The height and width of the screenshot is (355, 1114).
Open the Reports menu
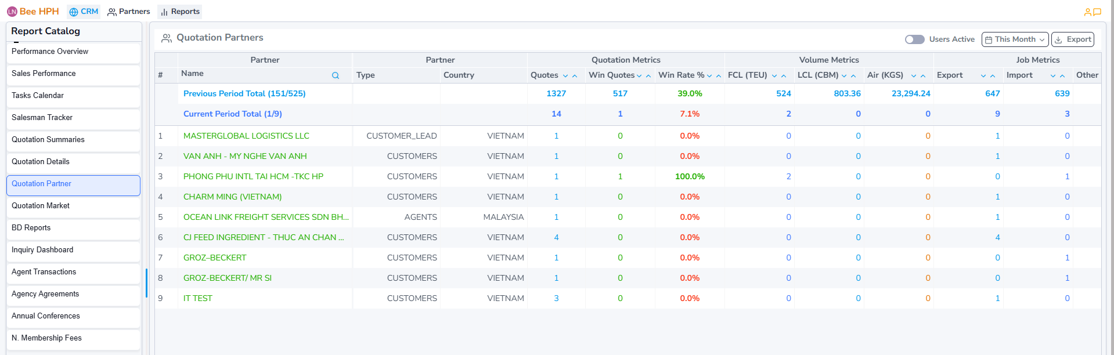(180, 12)
